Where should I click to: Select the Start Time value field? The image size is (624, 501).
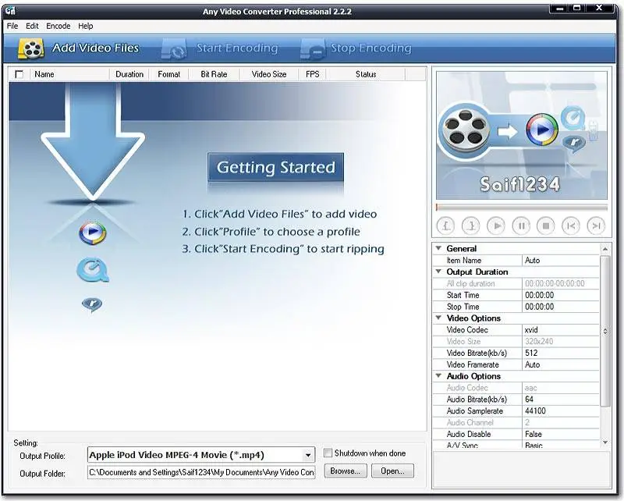pos(560,295)
